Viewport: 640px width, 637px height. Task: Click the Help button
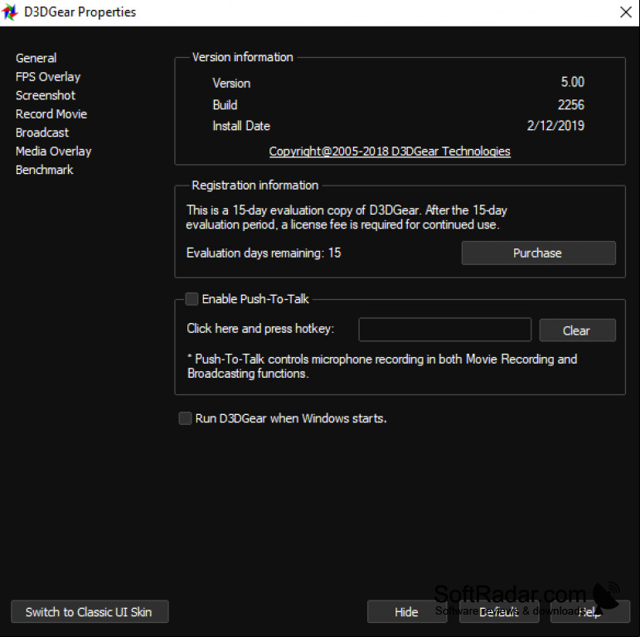click(589, 611)
